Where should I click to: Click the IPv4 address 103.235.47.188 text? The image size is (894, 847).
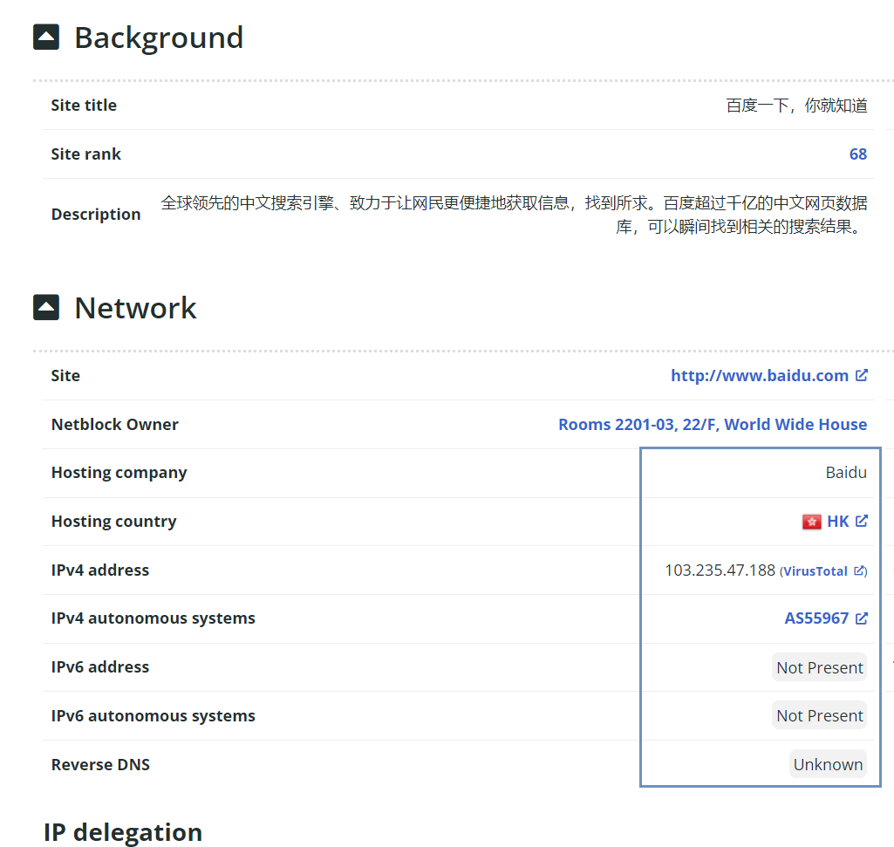coord(720,570)
